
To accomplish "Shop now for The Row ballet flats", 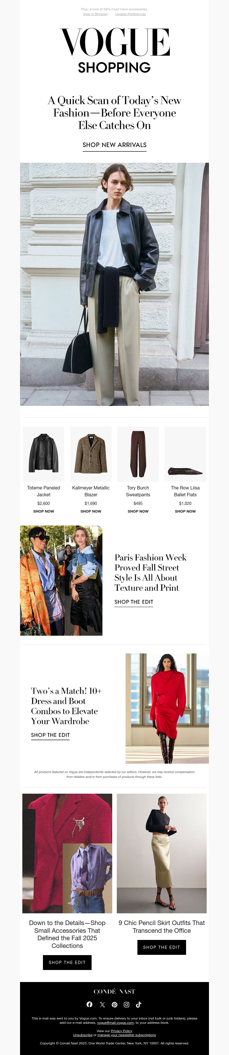I will (x=185, y=511).
